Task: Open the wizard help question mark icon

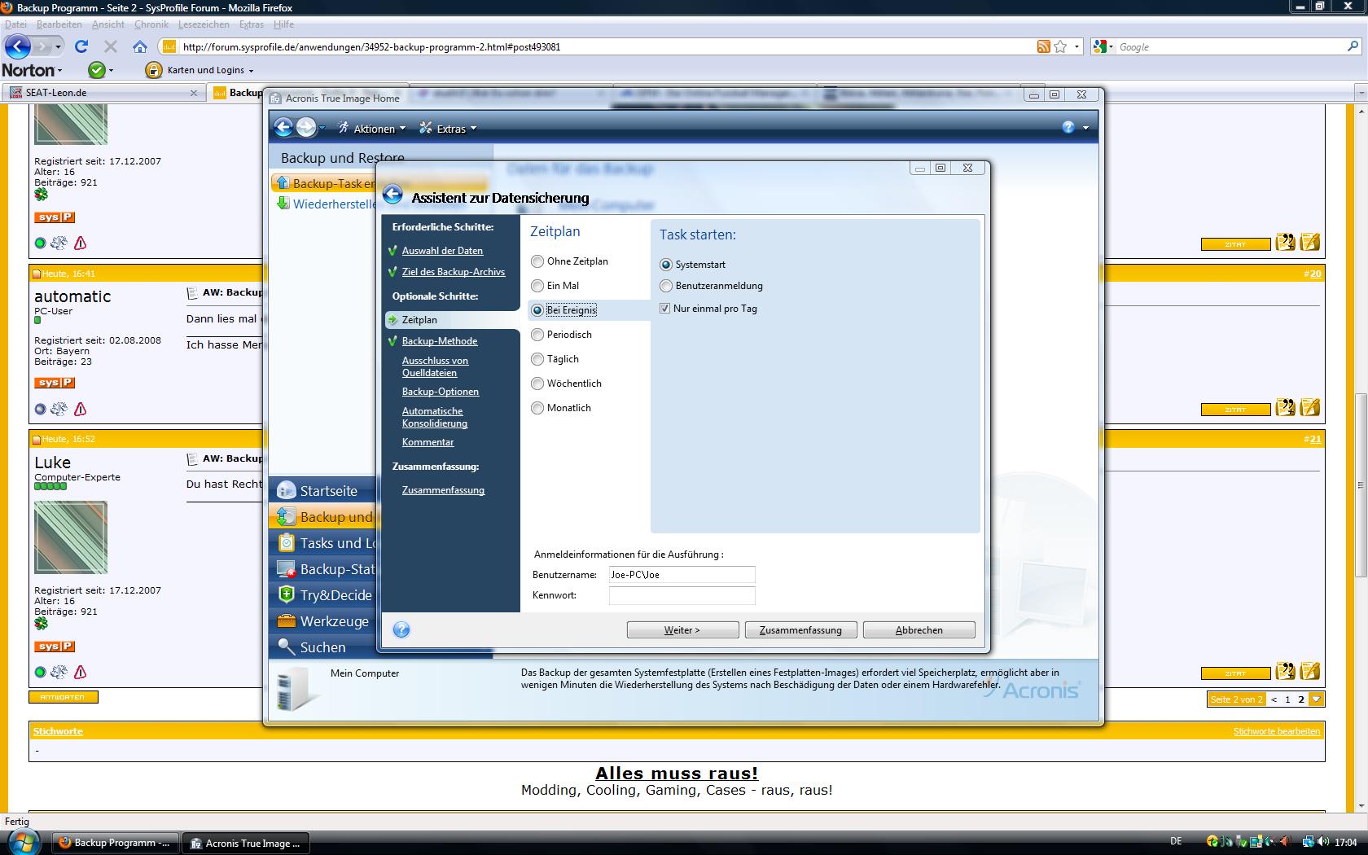Action: point(401,629)
